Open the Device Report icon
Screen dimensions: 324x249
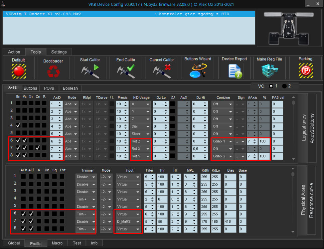point(234,71)
